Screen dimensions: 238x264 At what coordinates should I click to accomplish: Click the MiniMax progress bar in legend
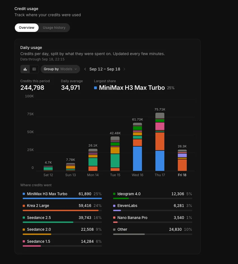[x=62, y=199]
